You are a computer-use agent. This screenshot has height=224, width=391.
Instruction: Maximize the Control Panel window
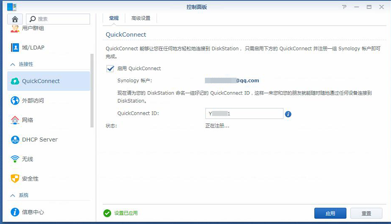pos(369,7)
